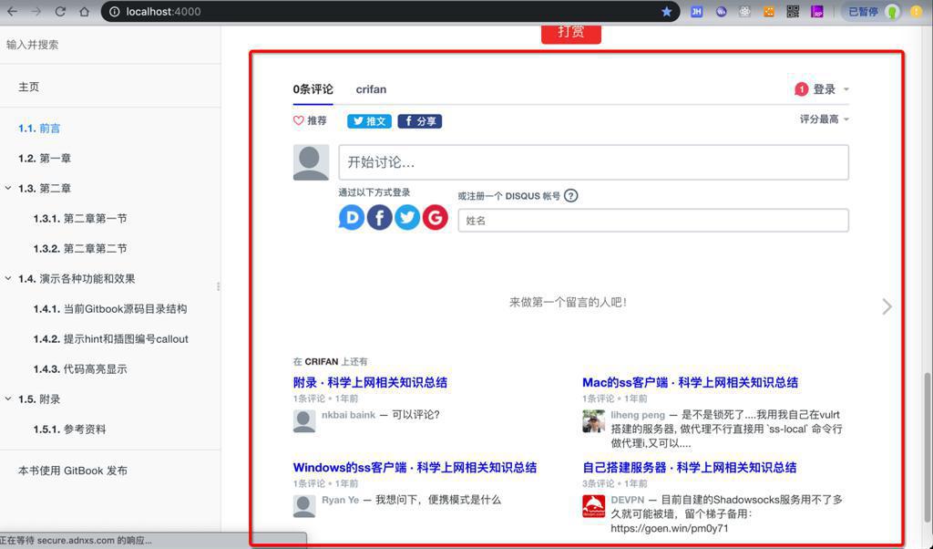933x549 pixels.
Task: Go to next page arrow
Action: pos(887,306)
